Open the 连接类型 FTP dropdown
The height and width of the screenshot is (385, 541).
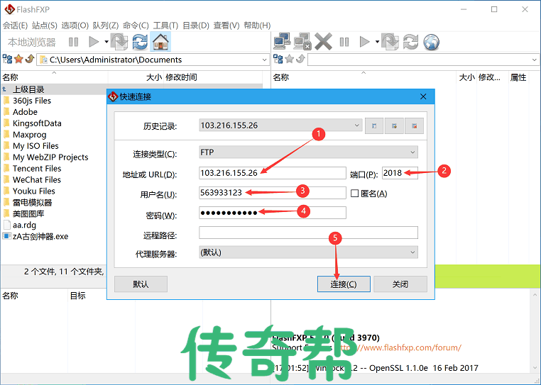click(412, 152)
